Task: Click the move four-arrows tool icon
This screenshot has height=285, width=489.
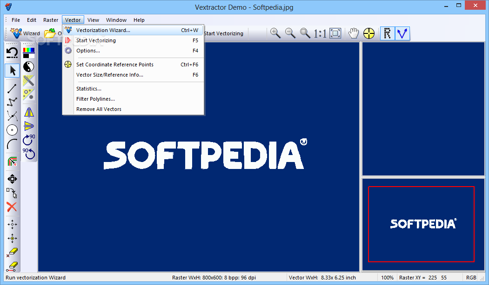Action: [x=12, y=179]
